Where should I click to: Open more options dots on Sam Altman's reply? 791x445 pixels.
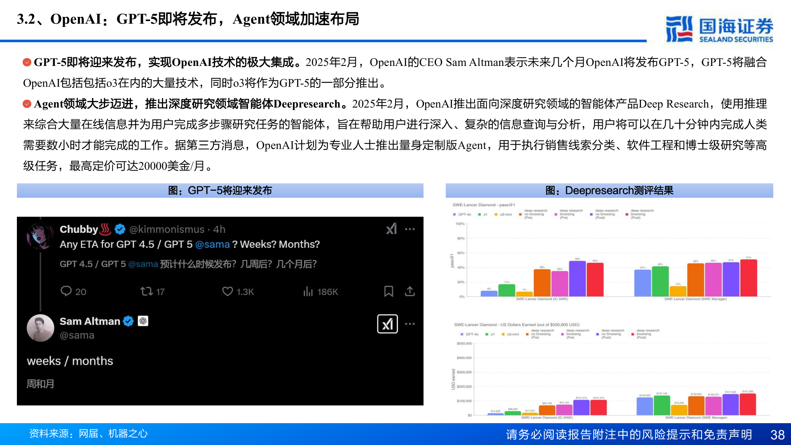pos(410,324)
